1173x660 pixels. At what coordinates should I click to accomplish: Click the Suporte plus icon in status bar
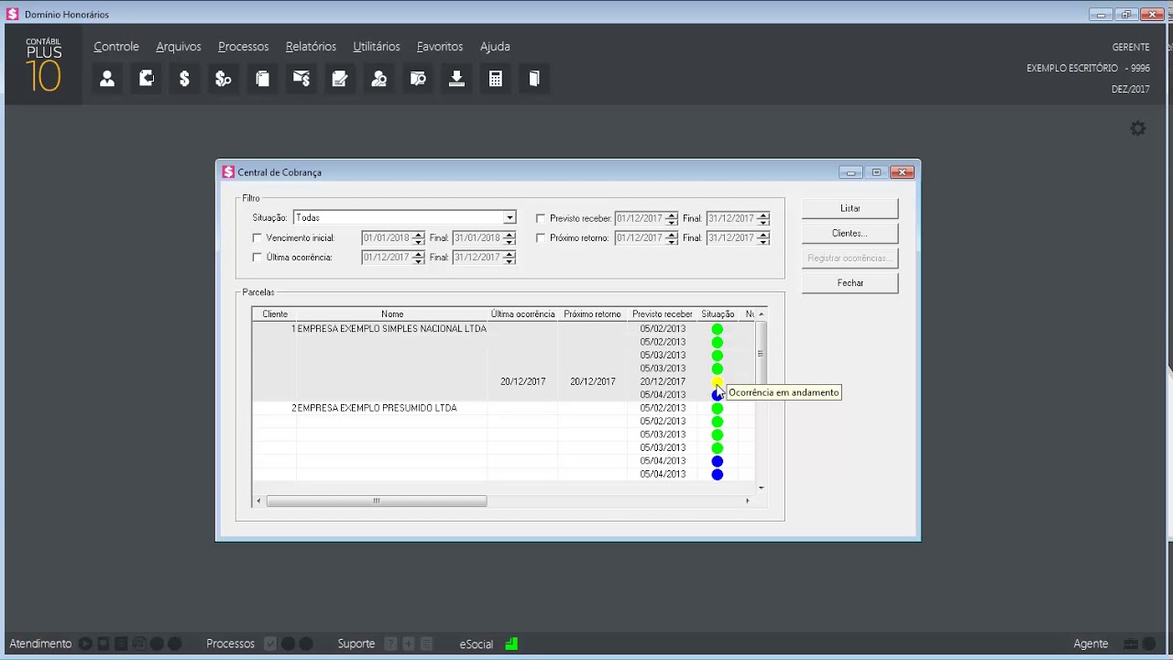click(409, 643)
